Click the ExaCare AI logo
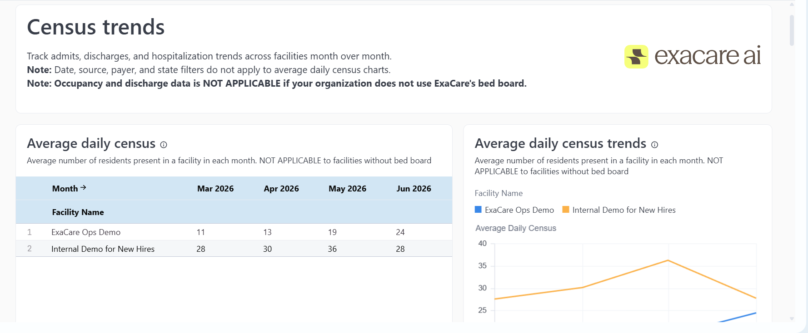Image resolution: width=808 pixels, height=333 pixels. (693, 56)
